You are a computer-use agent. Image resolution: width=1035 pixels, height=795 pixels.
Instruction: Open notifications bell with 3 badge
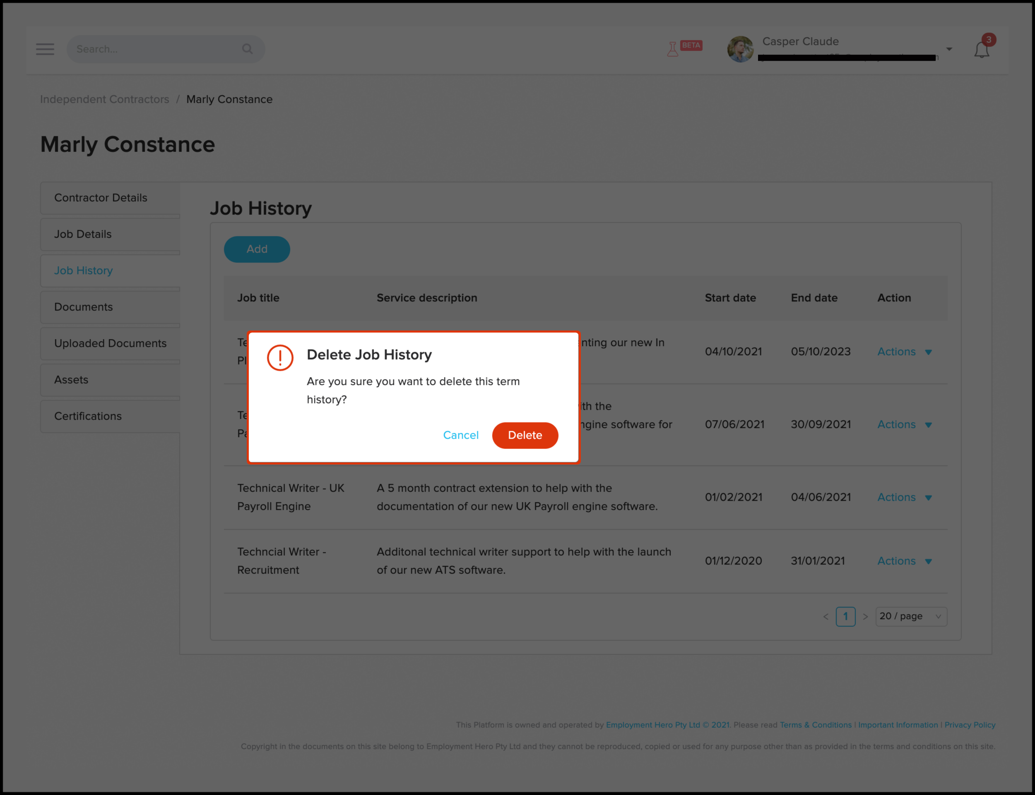(982, 50)
